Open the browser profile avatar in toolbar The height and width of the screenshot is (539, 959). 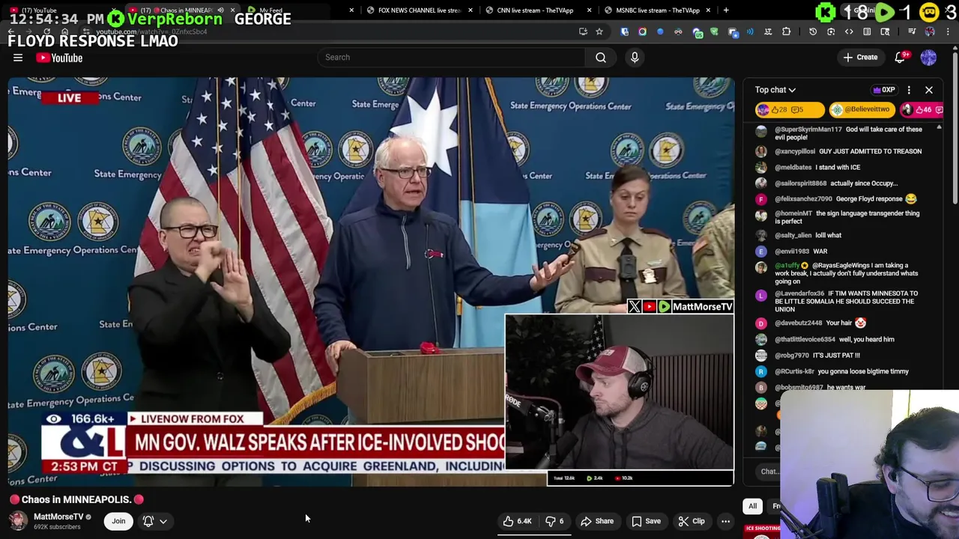tap(930, 31)
